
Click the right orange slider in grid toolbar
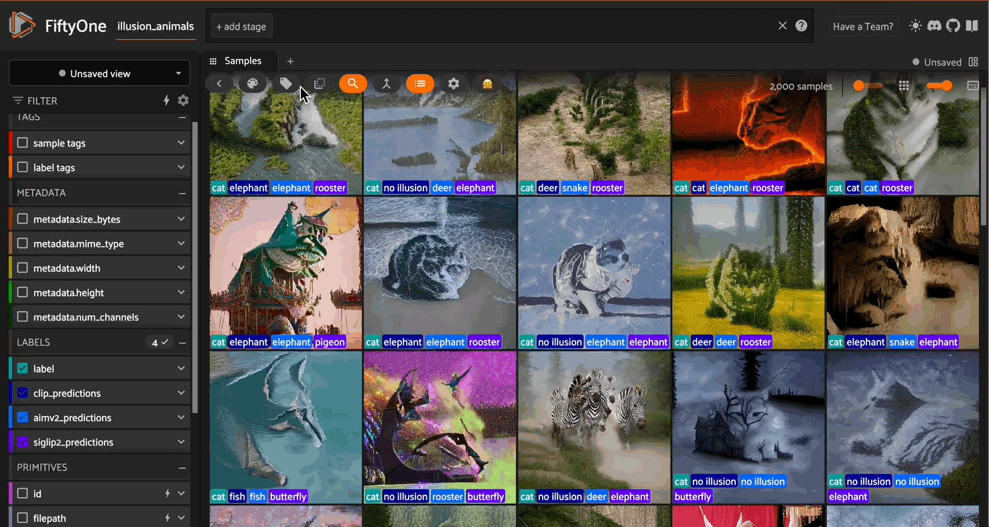pos(939,86)
